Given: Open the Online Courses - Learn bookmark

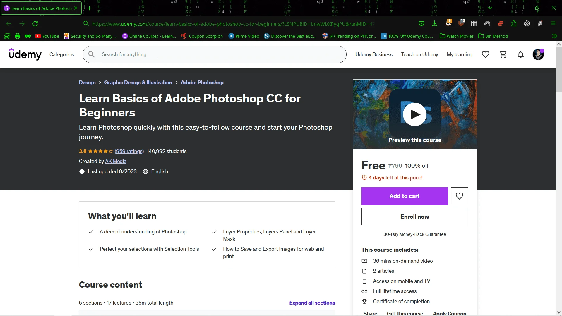Looking at the screenshot, I should 149,36.
